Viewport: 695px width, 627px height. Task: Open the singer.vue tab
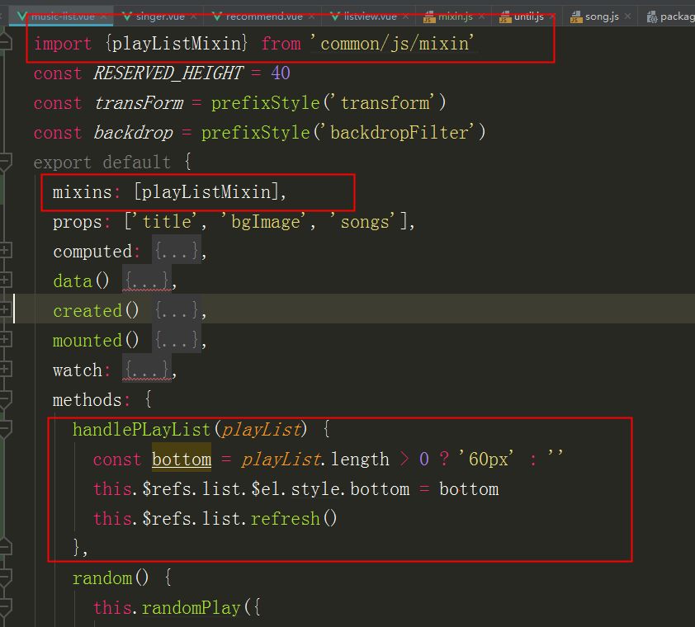160,16
